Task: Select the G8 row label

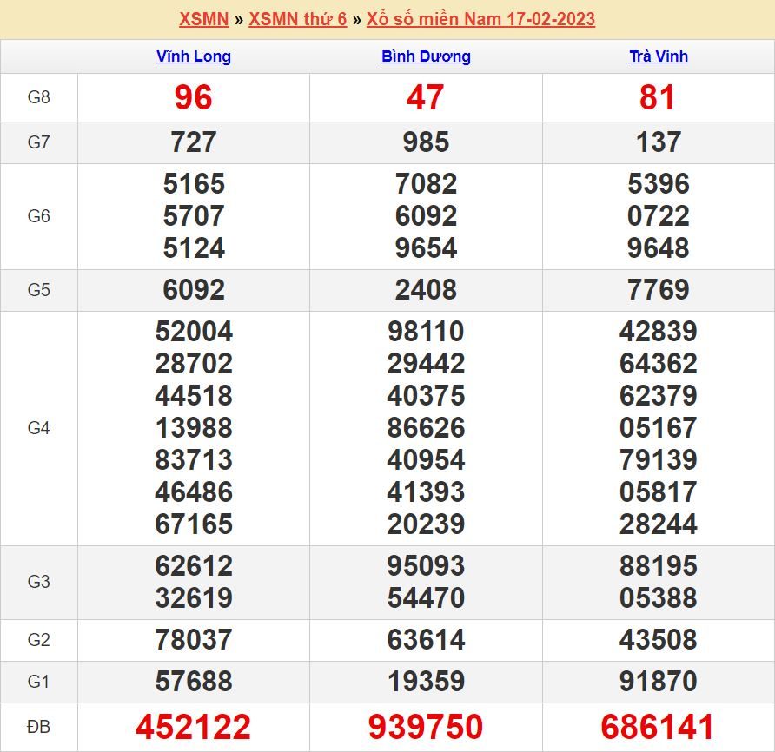Action: (38, 97)
